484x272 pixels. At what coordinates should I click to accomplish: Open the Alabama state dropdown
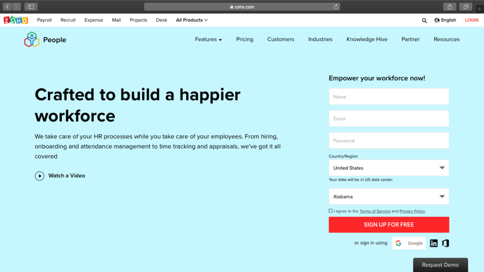click(x=389, y=196)
